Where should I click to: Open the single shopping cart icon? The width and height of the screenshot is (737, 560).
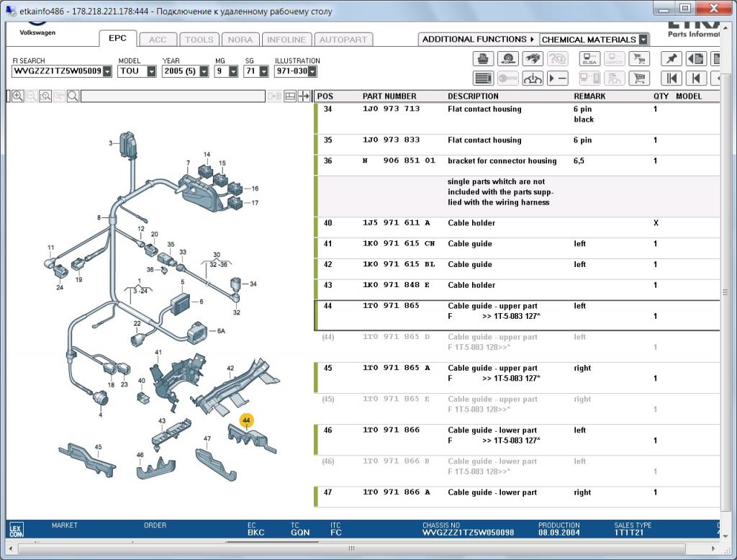pyautogui.click(x=639, y=78)
